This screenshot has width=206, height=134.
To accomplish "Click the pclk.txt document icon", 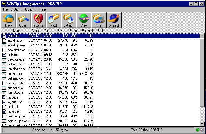I will click(x=4, y=55).
